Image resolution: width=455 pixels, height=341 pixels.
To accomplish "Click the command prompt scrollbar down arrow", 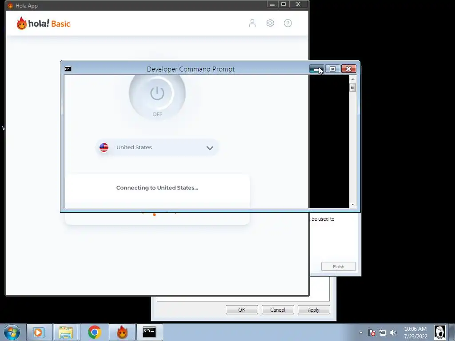I will 353,204.
